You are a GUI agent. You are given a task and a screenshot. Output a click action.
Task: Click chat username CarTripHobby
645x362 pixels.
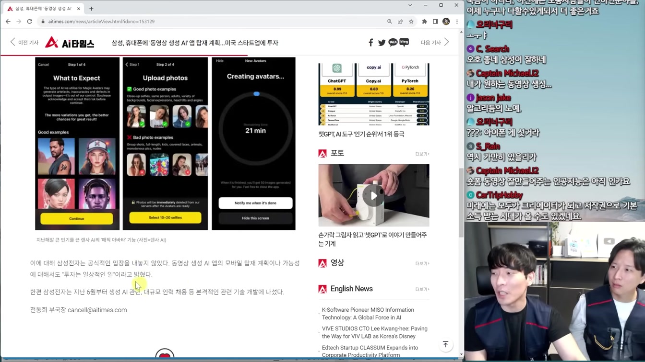[500, 195]
